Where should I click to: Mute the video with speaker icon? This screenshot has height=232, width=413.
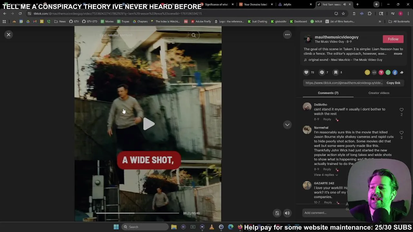287,213
